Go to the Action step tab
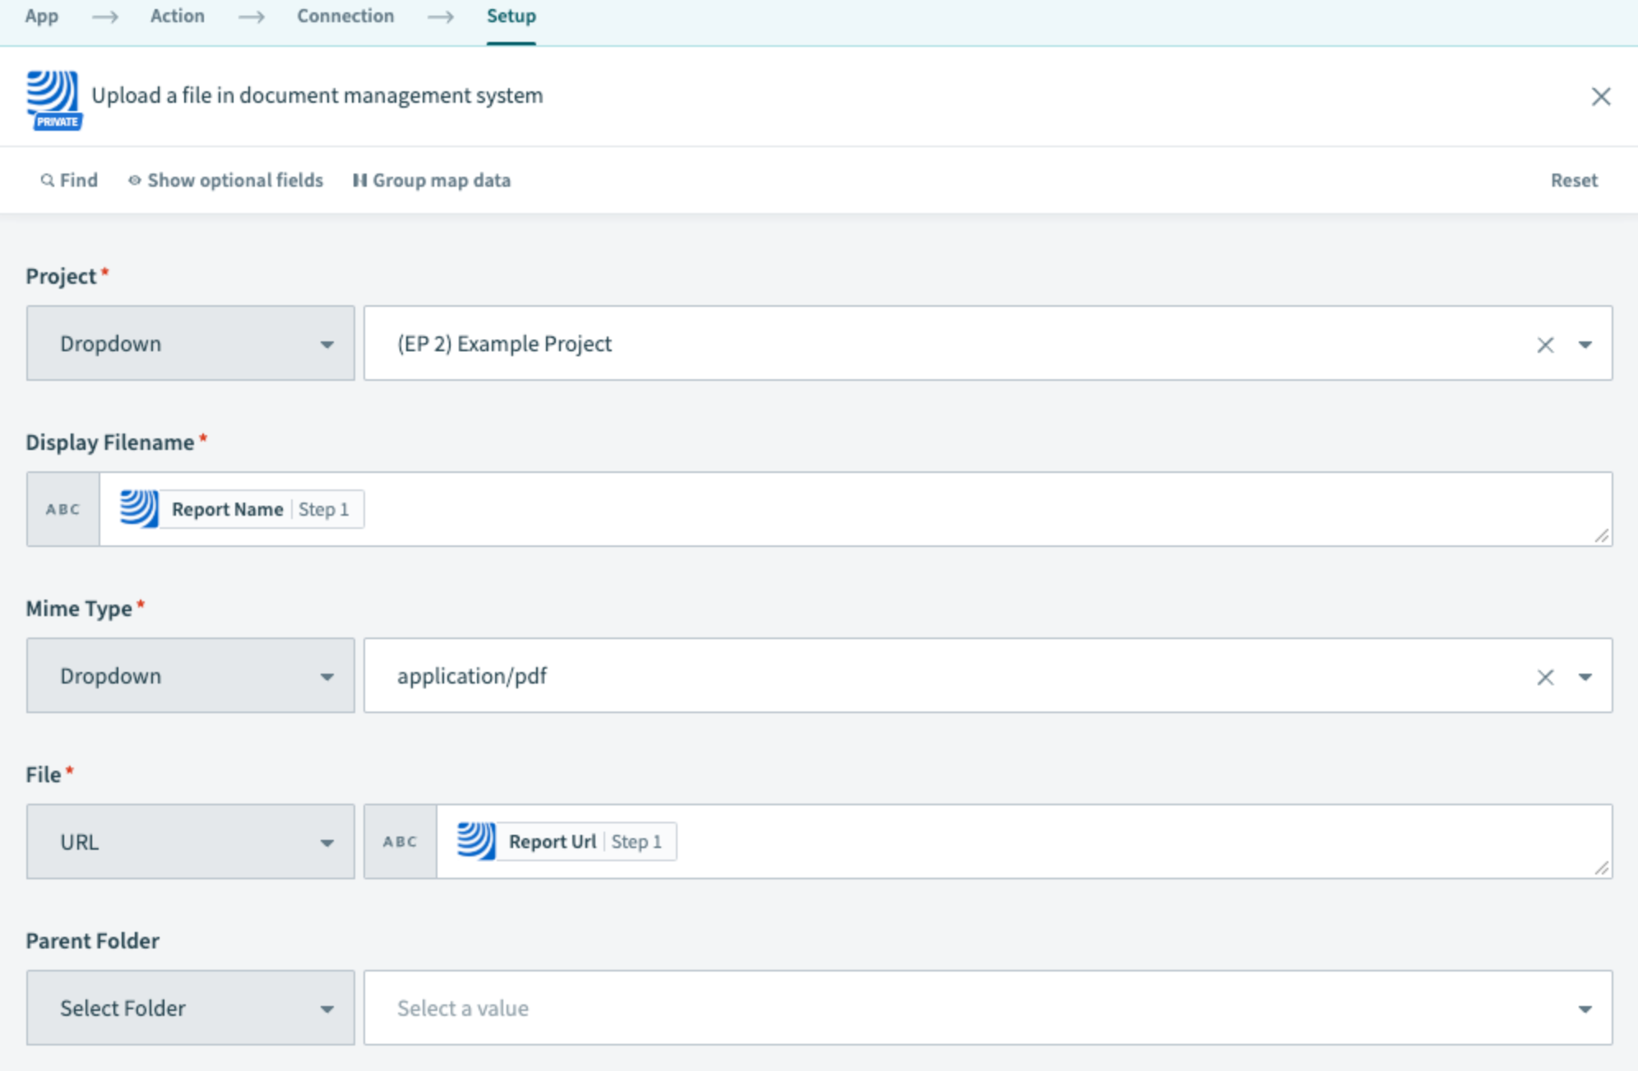 177,16
